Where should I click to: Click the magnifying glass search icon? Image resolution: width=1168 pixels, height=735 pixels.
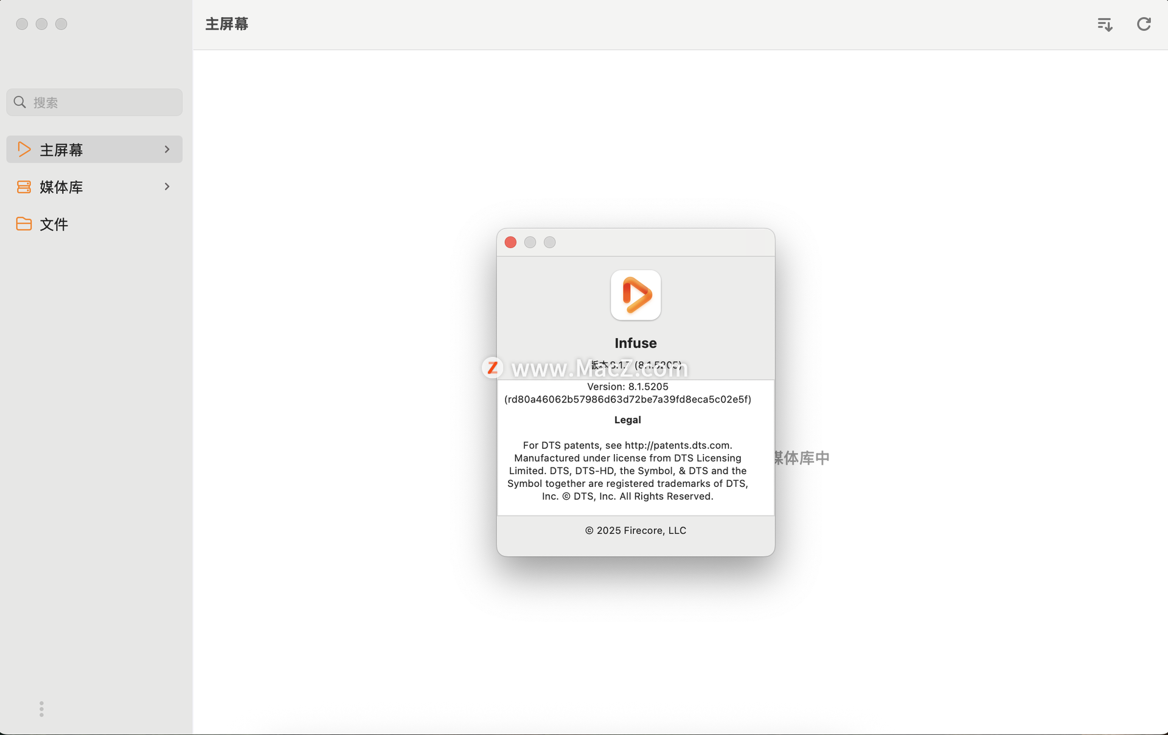pos(19,102)
